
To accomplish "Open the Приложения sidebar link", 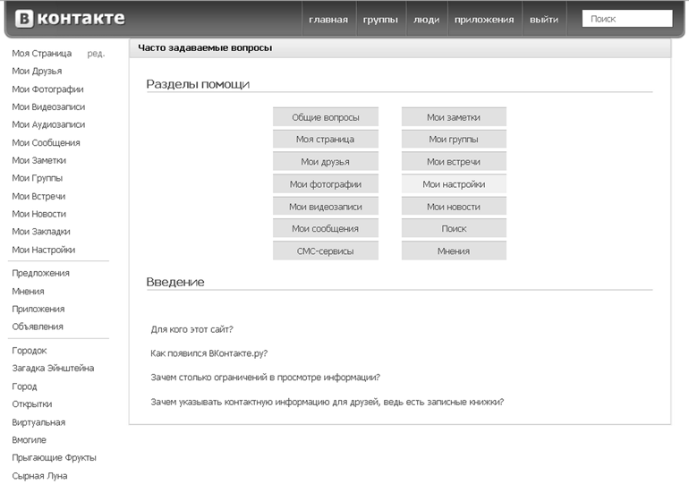I will [38, 310].
